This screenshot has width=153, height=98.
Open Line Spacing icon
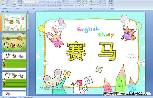[60, 2]
